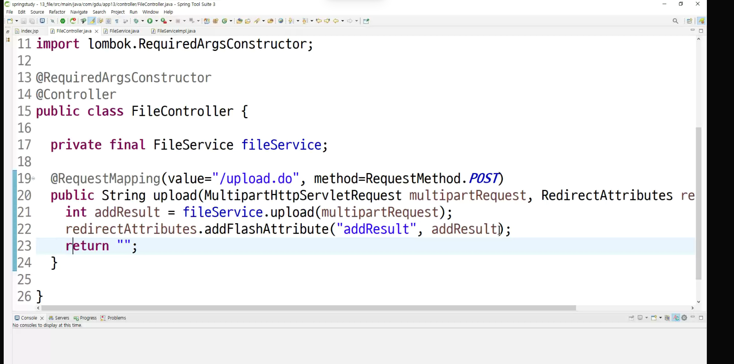Maximize the Console panel
734x364 pixels.
click(x=701, y=318)
